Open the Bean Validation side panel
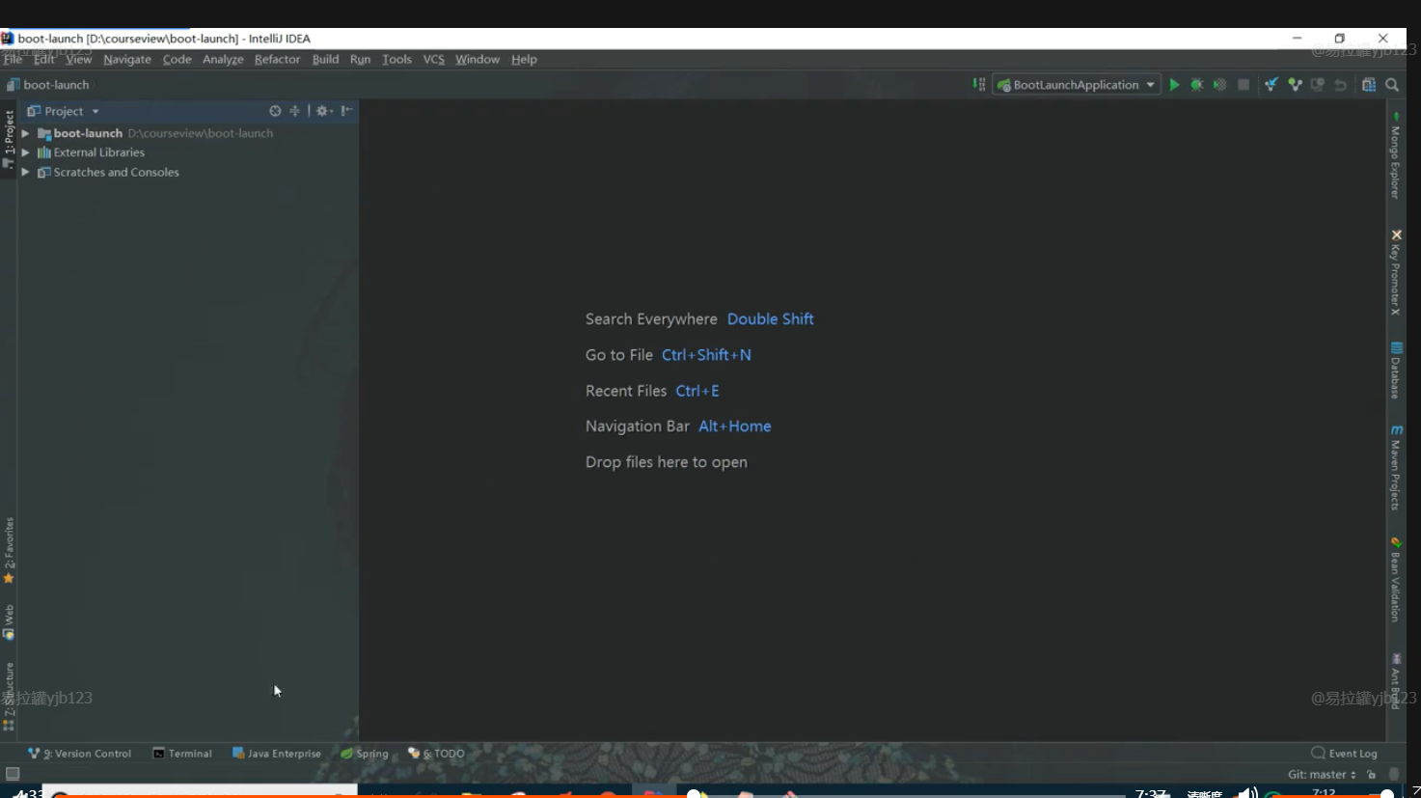The height and width of the screenshot is (798, 1421). tap(1395, 580)
